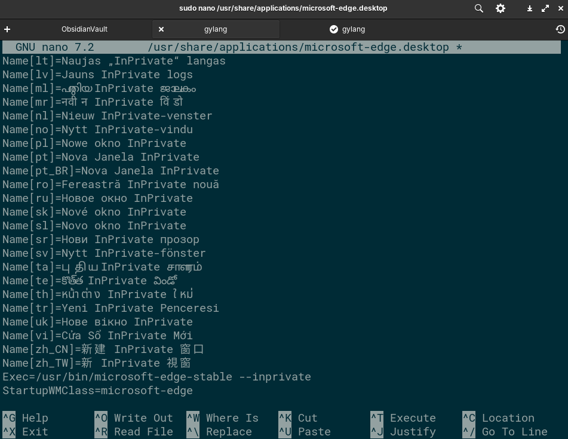Viewport: 568px width, 439px height.
Task: Click the ^W Where Is shortcut
Action: pos(222,418)
